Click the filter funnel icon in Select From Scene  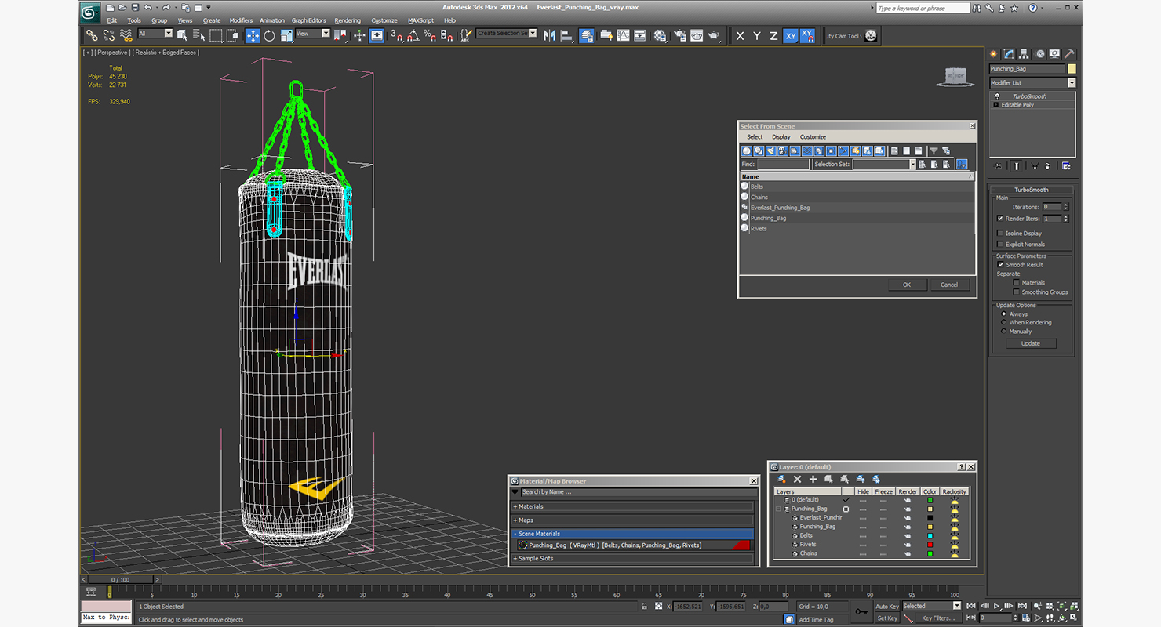coord(934,151)
